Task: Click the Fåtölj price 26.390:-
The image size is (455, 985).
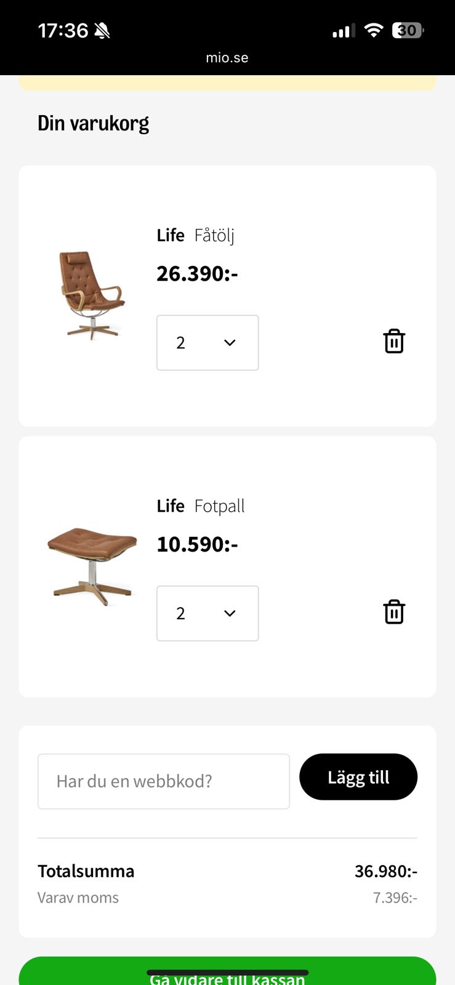Action: pos(197,273)
